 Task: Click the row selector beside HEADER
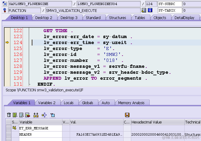click(x=9, y=134)
